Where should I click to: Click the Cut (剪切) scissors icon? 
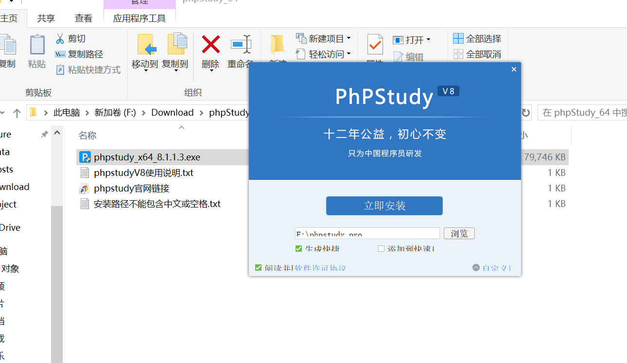tap(60, 38)
